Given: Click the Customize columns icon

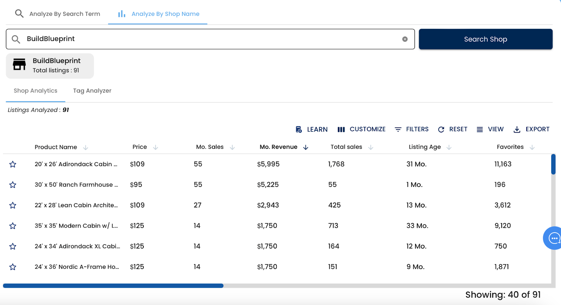Looking at the screenshot, I should point(341,129).
